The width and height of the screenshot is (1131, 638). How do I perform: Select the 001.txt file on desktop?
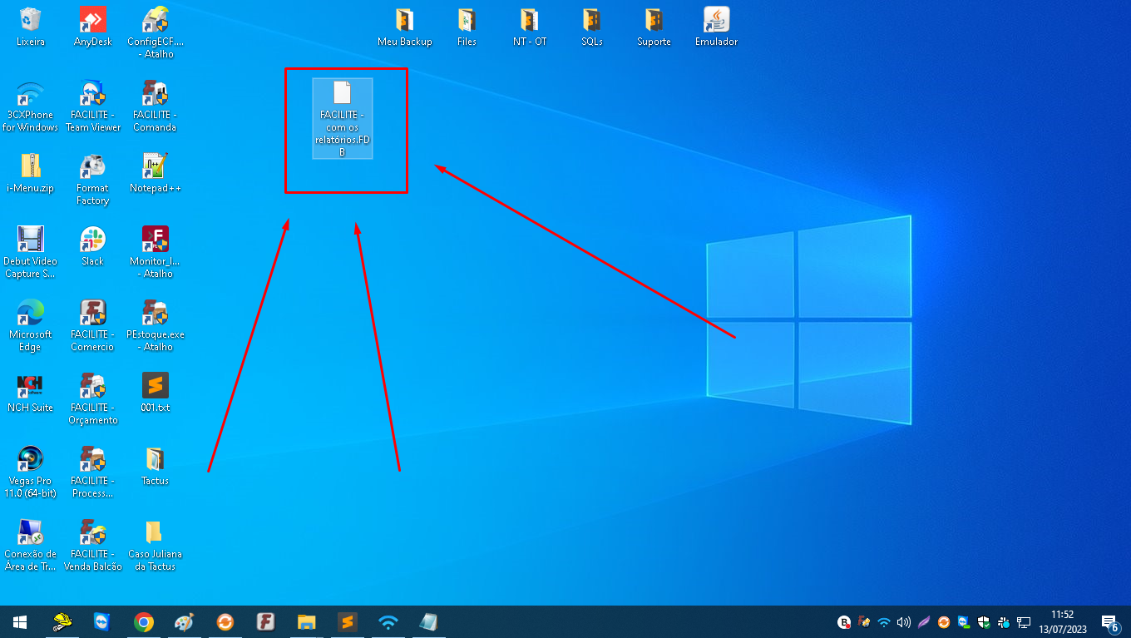pyautogui.click(x=156, y=393)
